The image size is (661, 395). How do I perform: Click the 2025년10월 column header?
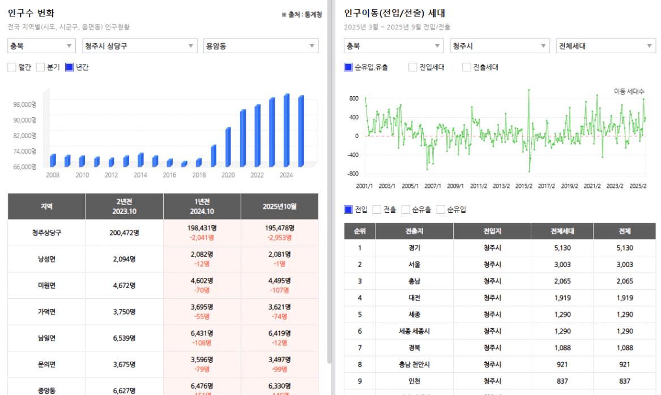[x=279, y=207]
